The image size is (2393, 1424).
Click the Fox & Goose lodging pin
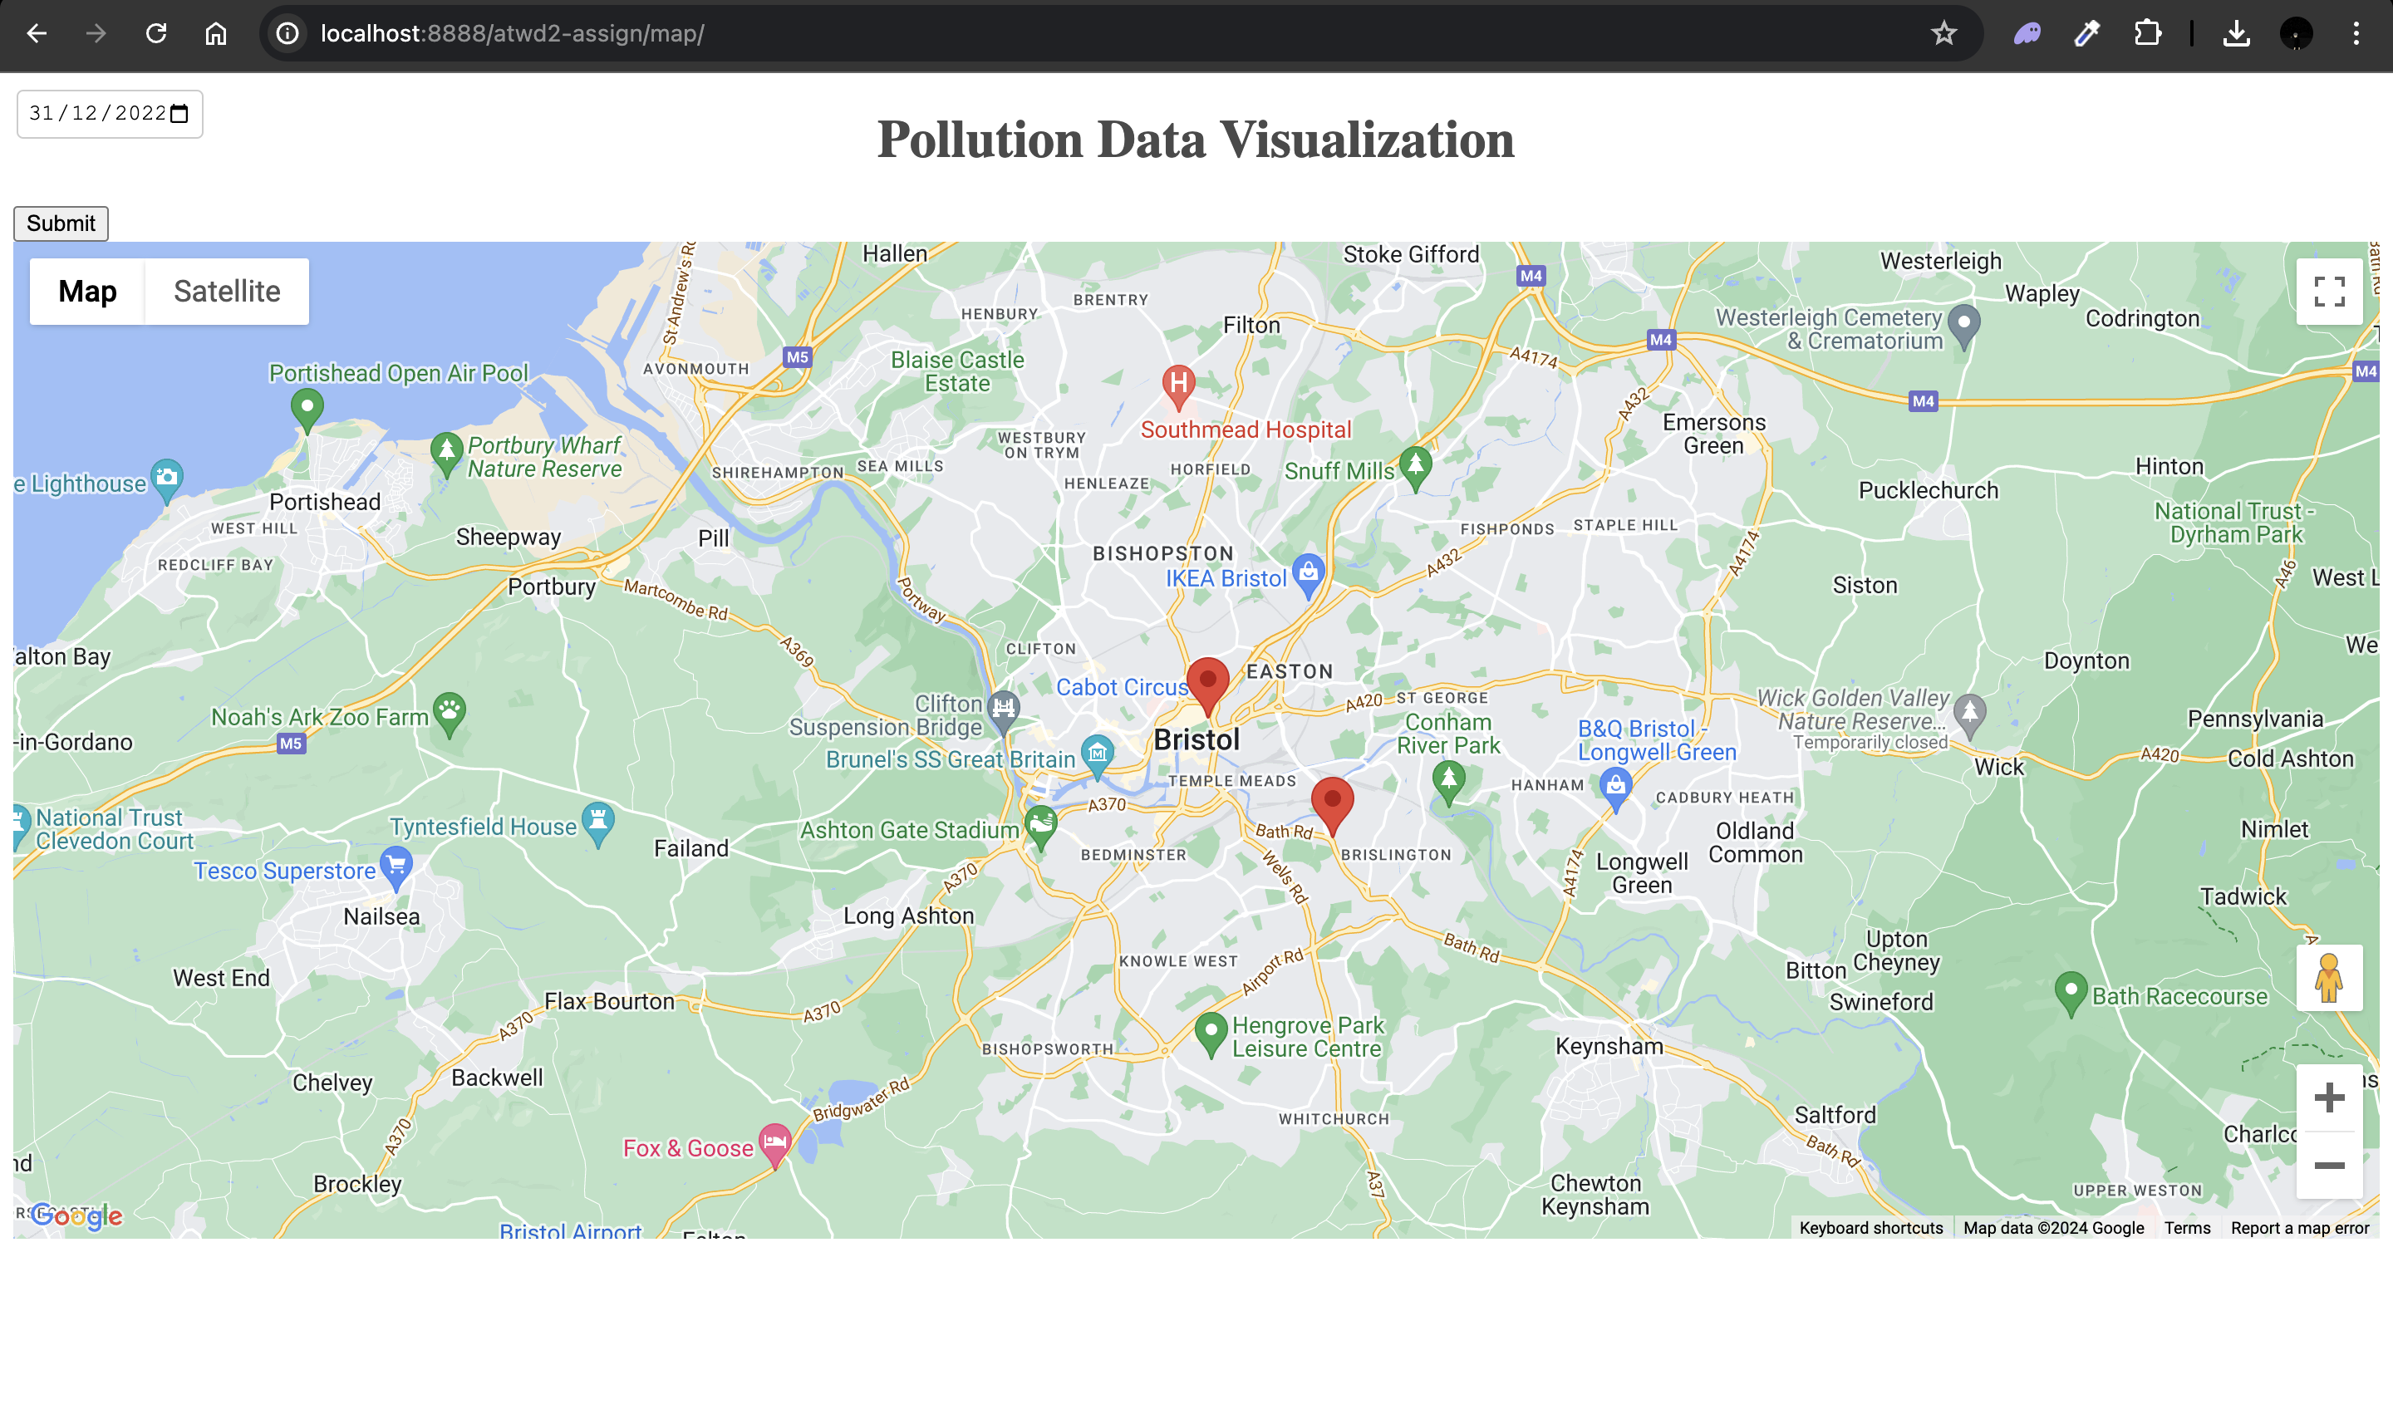(x=774, y=1145)
